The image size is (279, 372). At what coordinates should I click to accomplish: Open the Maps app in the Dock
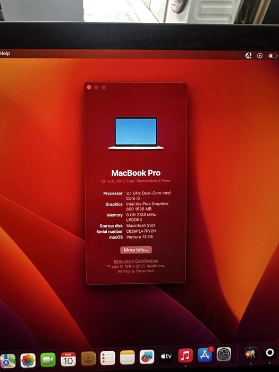(x=7, y=361)
